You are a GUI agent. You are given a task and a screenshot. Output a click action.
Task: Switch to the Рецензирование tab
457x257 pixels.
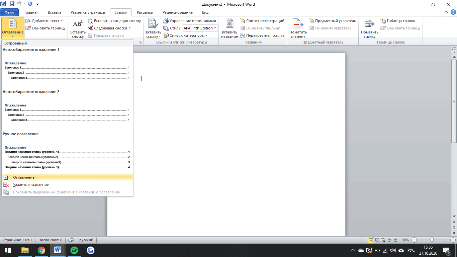(177, 12)
